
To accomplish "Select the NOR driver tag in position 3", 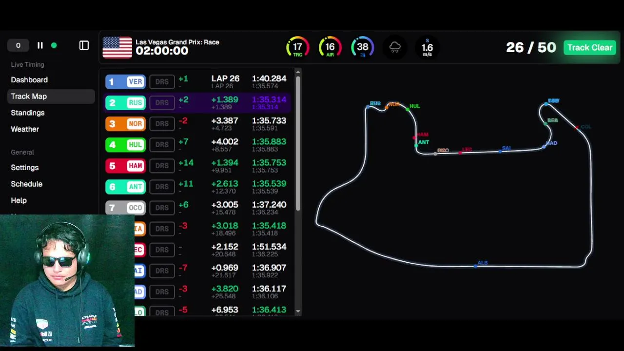I will click(x=125, y=124).
